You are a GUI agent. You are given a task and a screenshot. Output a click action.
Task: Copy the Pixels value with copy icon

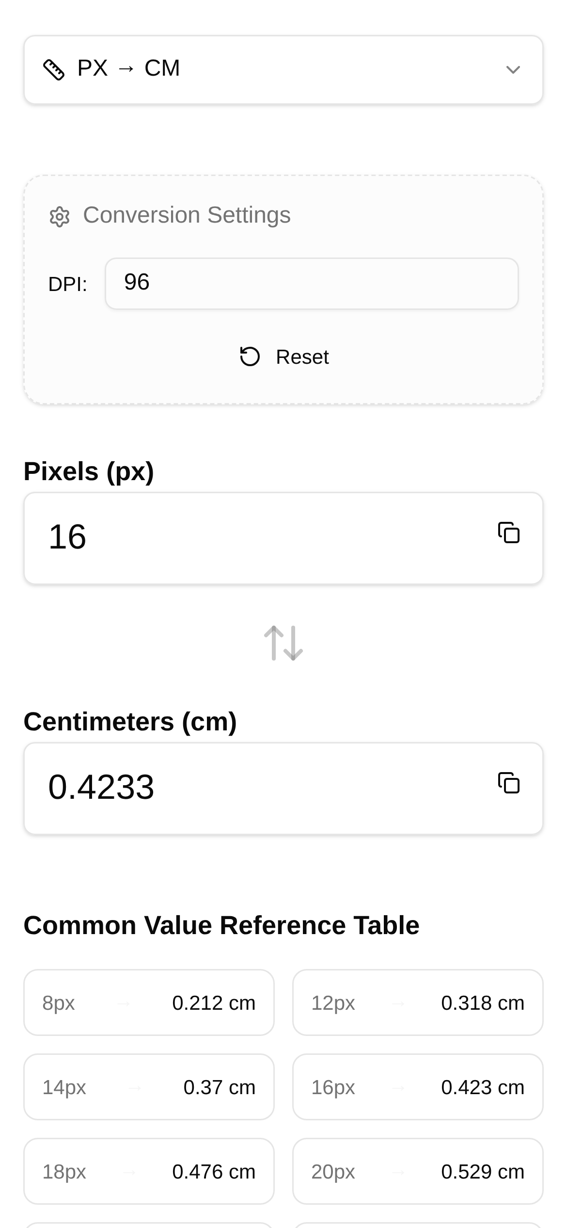click(x=509, y=533)
